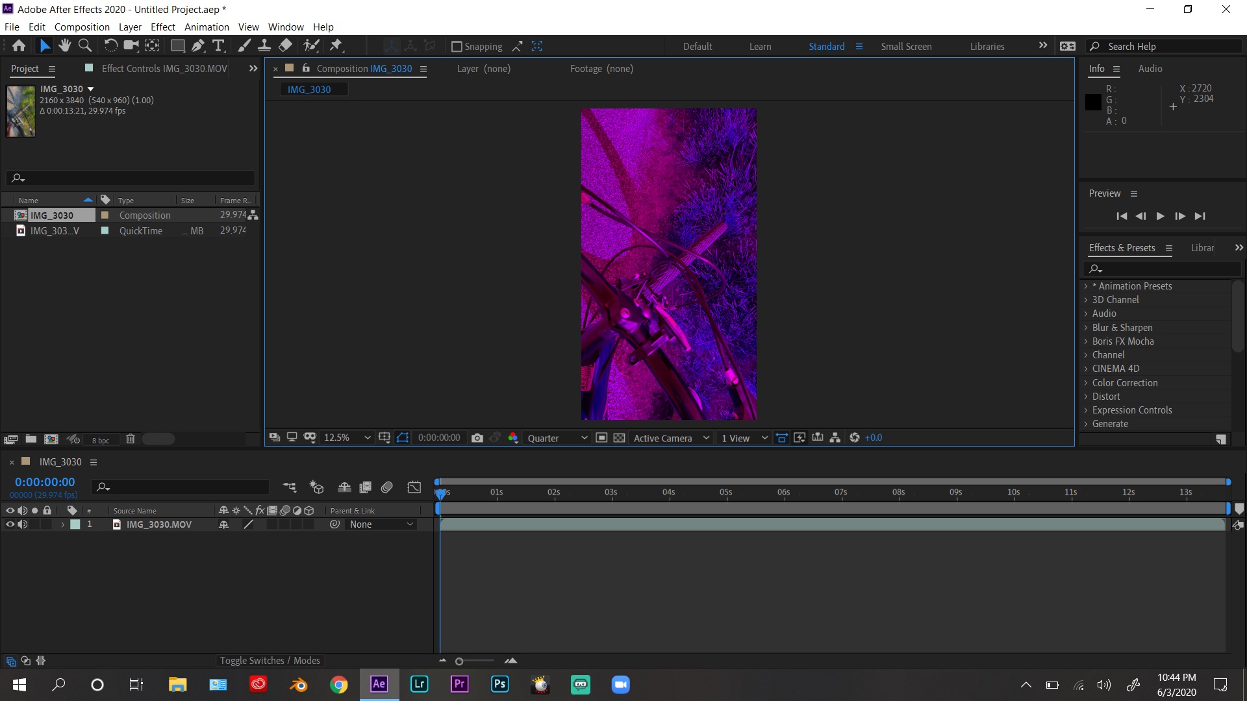
Task: Enable the Snapping checkbox
Action: [x=457, y=47]
